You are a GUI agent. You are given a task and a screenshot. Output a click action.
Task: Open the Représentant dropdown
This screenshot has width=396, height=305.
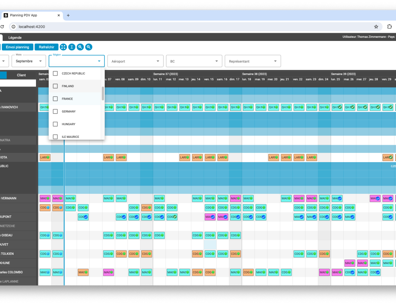(253, 61)
